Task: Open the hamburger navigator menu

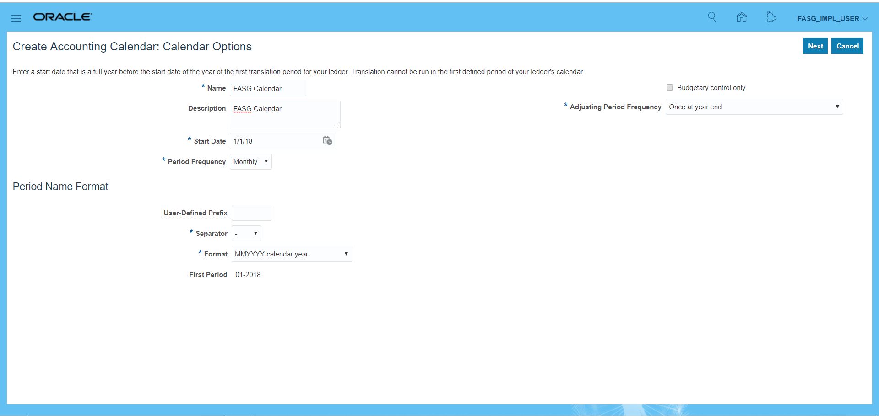Action: (x=16, y=18)
